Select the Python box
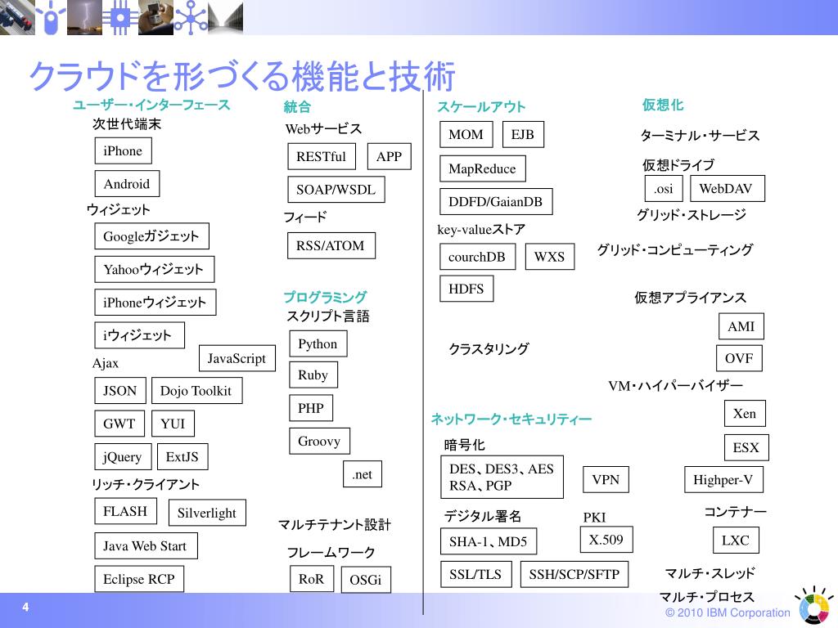 (318, 344)
